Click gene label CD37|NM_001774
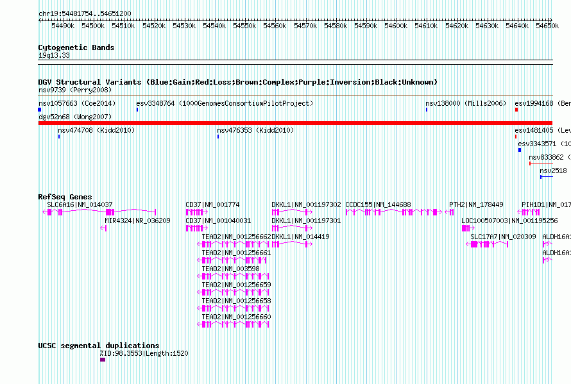Screen dimensions: 571x384 click(212, 205)
